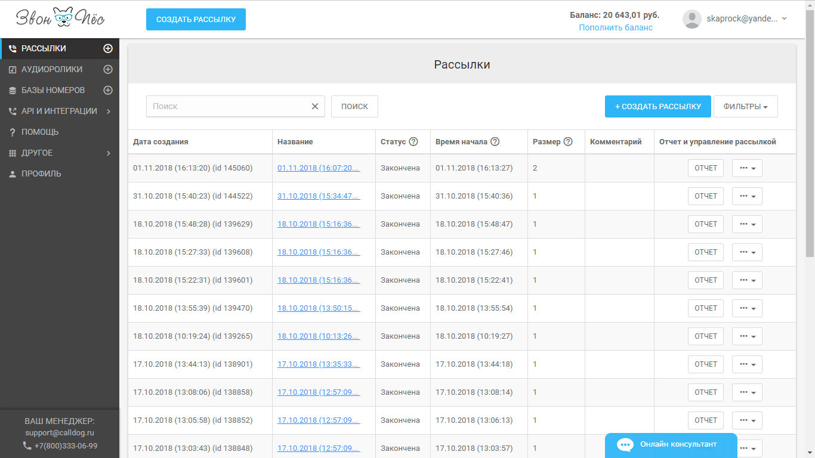Click the Поиск text input field
This screenshot has width=815, height=458.
227,107
